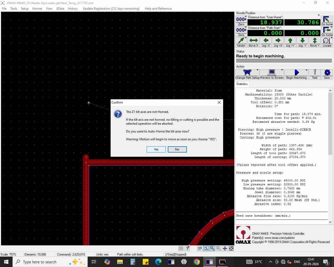The image size is (334, 267).
Task: Zero the User Home distance readout
Action: coord(241,21)
